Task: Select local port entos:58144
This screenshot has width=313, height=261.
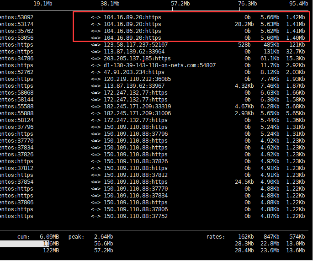Action: click(x=16, y=100)
